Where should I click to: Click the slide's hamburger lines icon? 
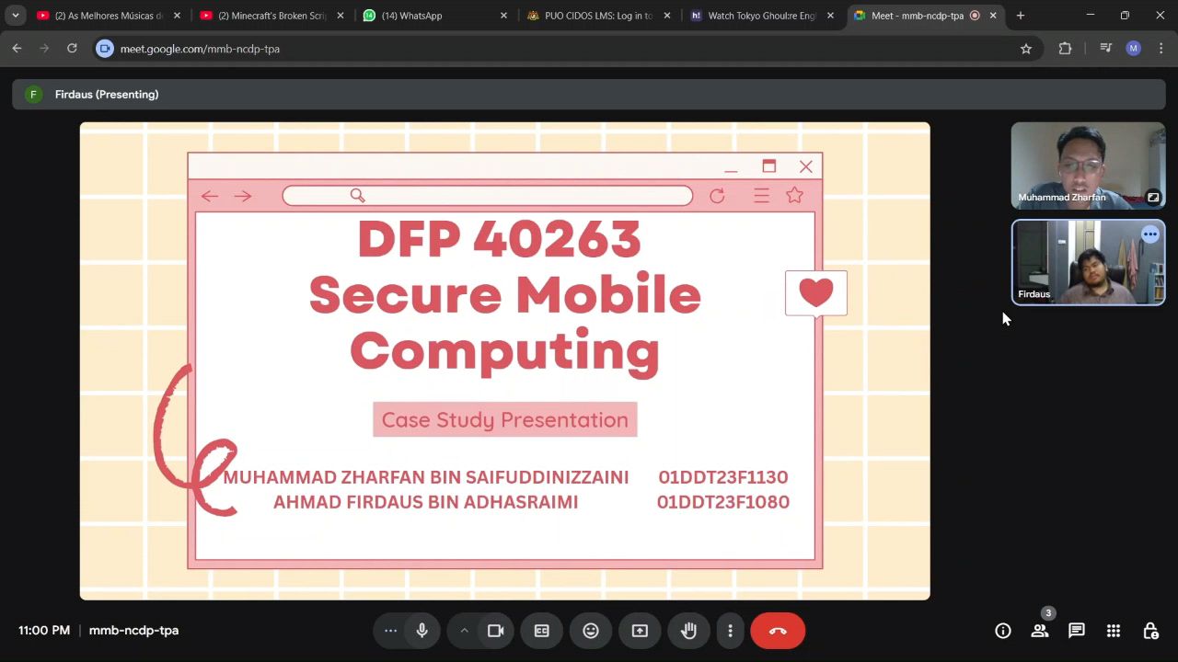(x=761, y=196)
